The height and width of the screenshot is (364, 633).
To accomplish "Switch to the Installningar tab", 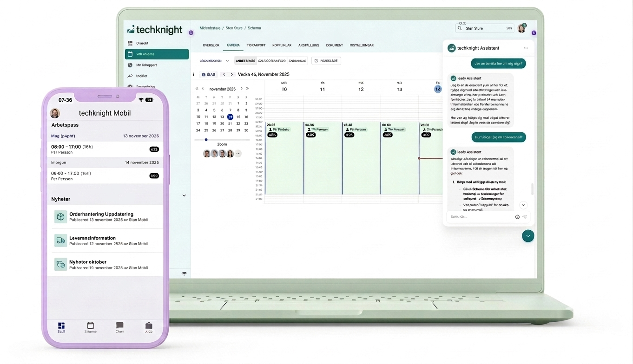I will point(362,45).
